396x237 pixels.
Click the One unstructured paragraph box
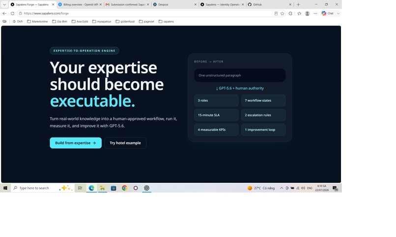coord(240,75)
